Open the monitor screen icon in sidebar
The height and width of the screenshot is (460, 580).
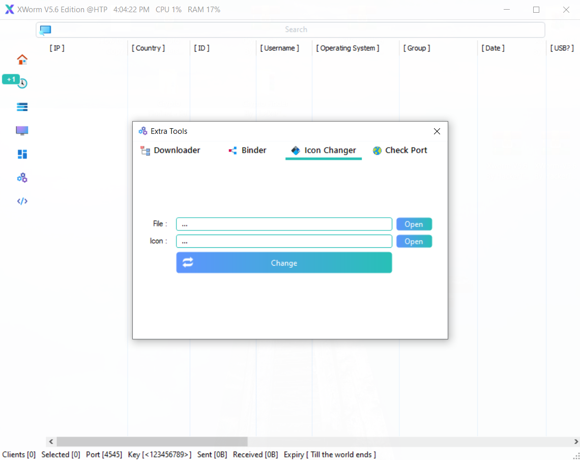[x=22, y=131]
